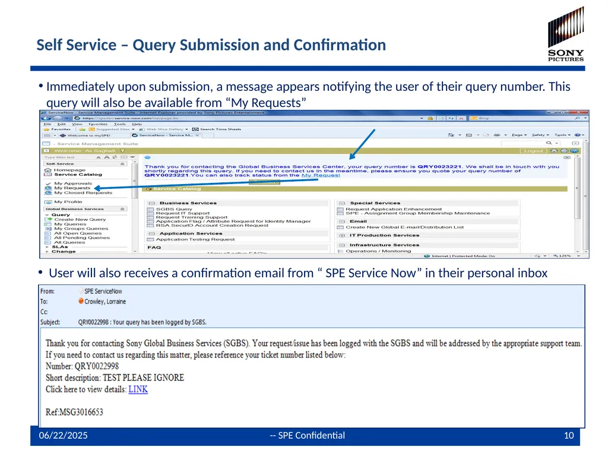The image size is (608, 456).
Task: Expand the Change group
Action: [x=47, y=252]
